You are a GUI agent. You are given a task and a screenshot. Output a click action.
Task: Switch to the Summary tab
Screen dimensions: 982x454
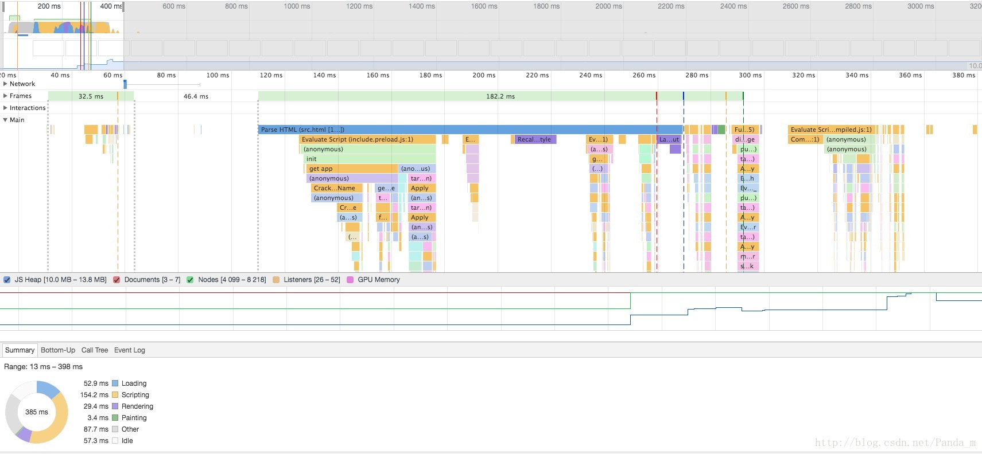(x=20, y=350)
